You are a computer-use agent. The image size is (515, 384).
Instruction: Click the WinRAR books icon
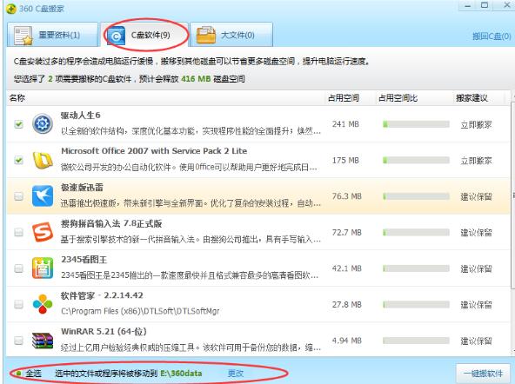click(x=43, y=341)
